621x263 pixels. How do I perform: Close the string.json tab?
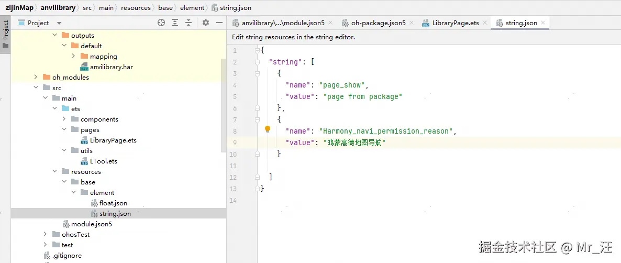pos(543,23)
